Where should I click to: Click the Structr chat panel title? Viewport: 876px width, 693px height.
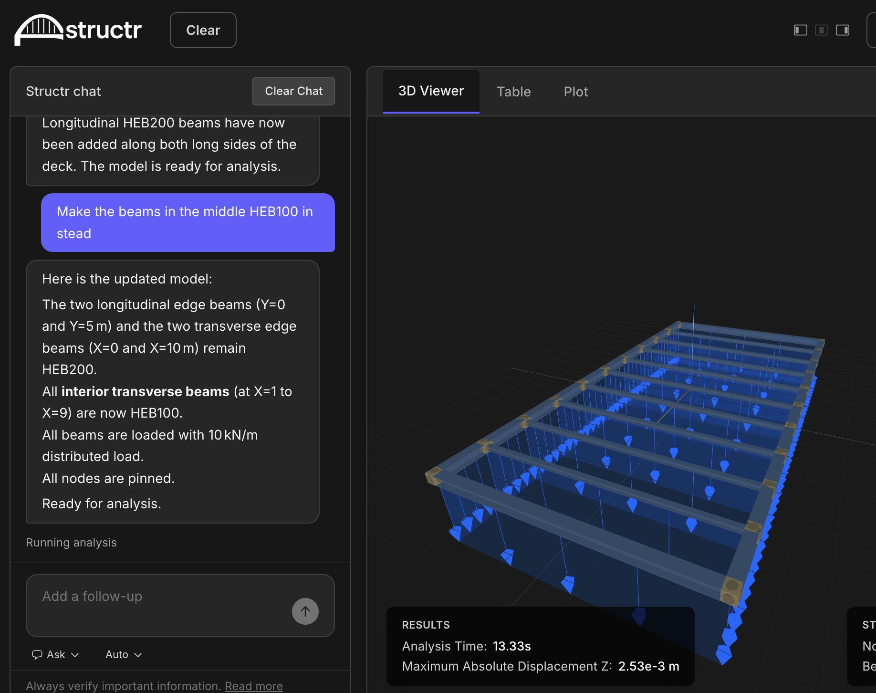[x=63, y=91]
